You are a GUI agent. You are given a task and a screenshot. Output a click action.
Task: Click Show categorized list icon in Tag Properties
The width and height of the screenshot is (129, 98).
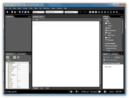8,57
